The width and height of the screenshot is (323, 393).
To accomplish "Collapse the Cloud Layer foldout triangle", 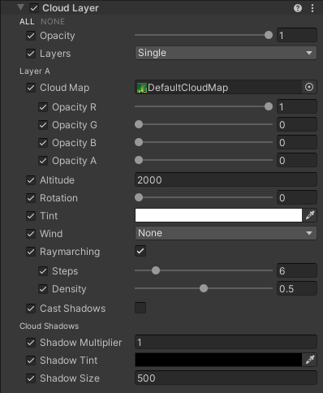I will click(x=20, y=7).
